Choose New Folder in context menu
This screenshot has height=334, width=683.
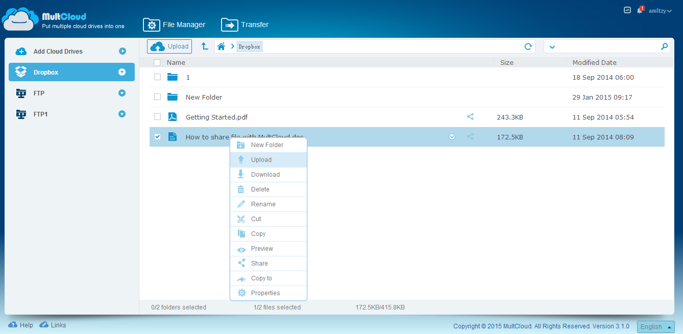[269, 145]
